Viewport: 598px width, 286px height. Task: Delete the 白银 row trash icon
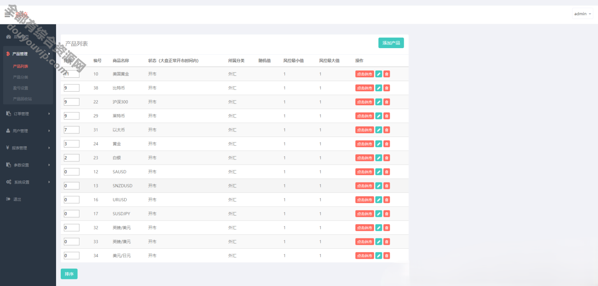(386, 158)
